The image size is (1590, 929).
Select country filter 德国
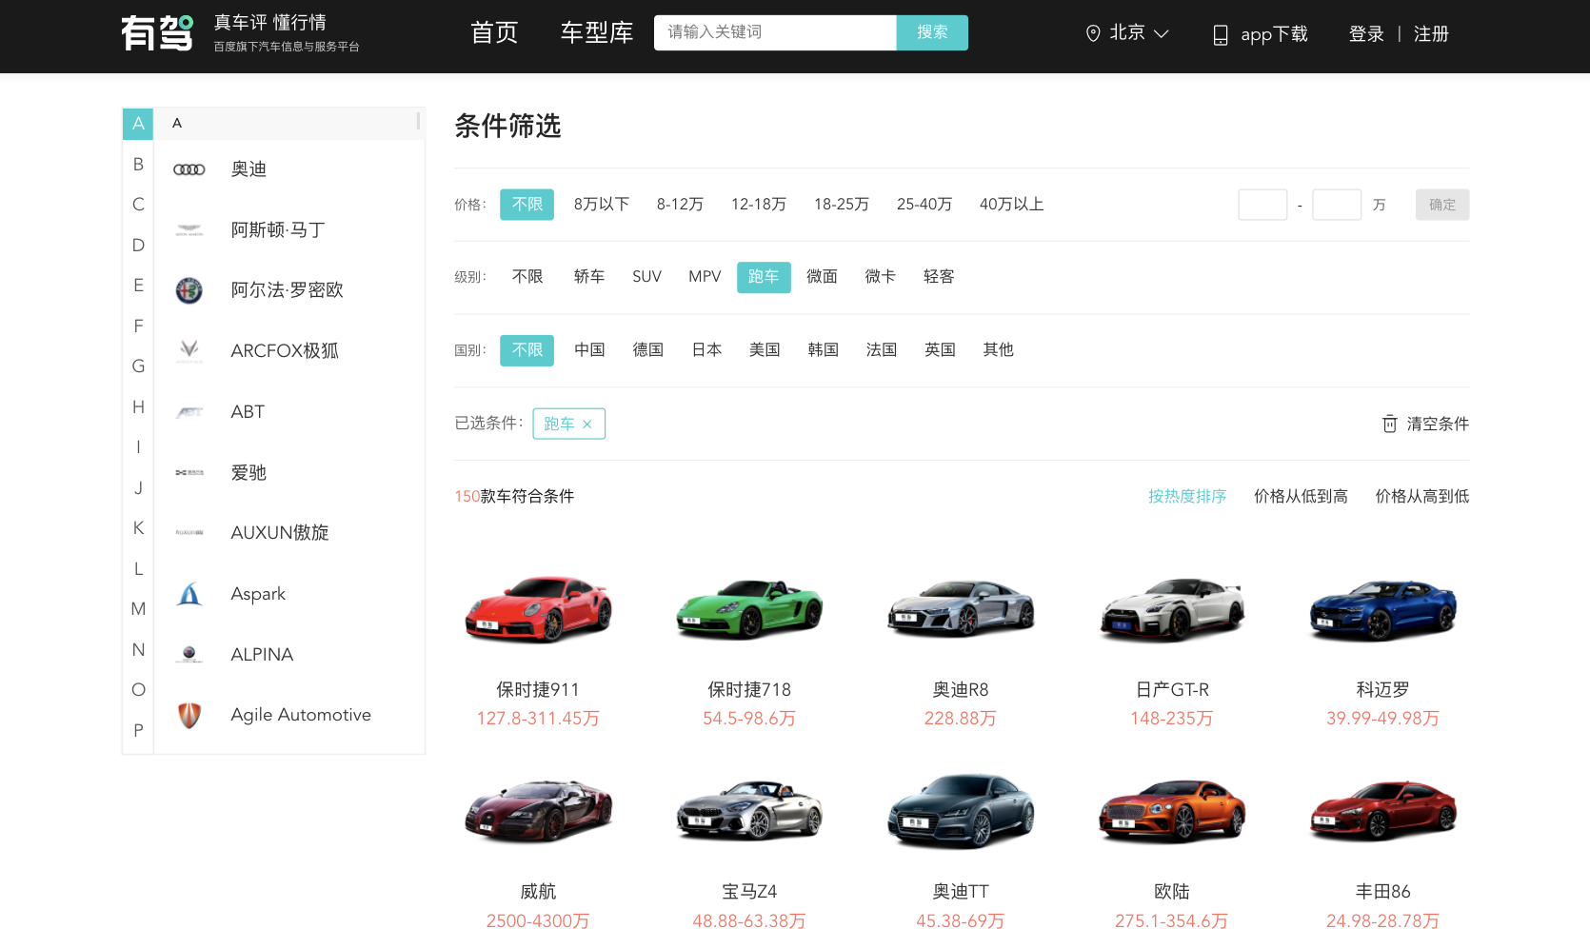pyautogui.click(x=648, y=350)
